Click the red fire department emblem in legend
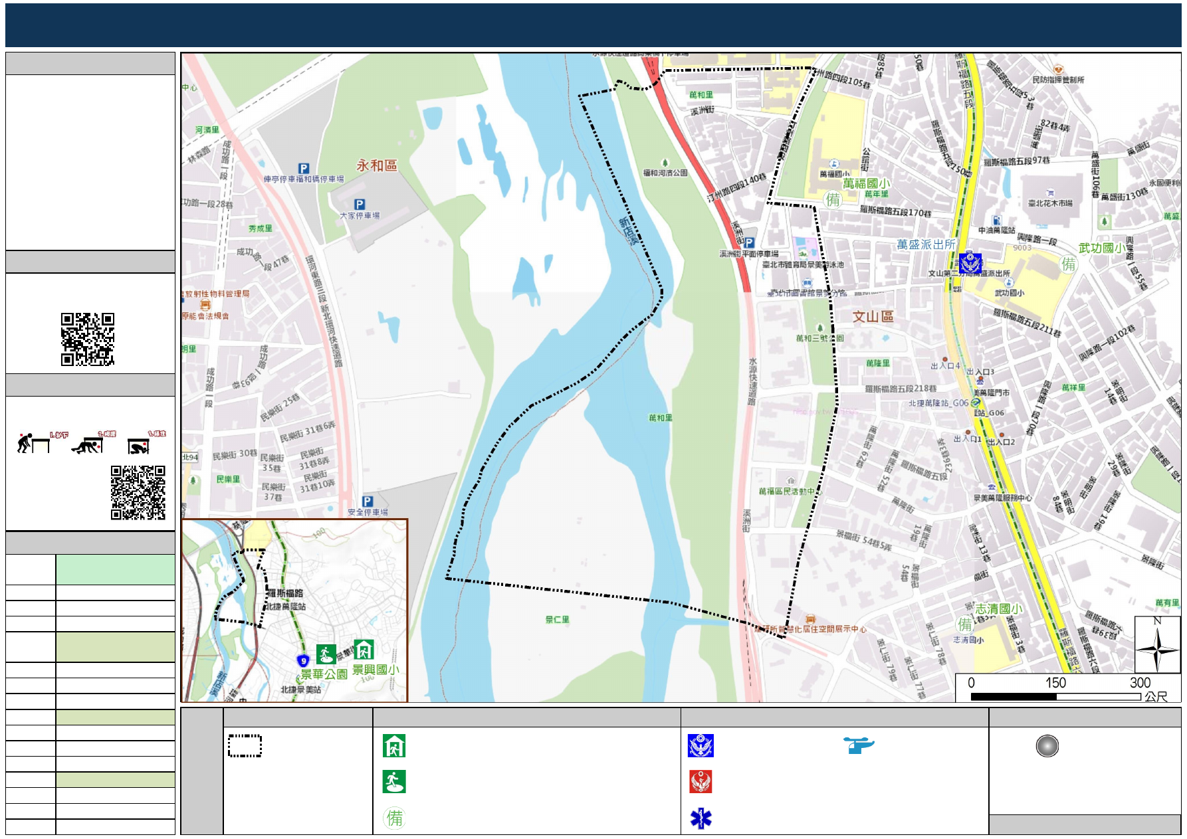This screenshot has width=1187, height=839. coord(701,782)
